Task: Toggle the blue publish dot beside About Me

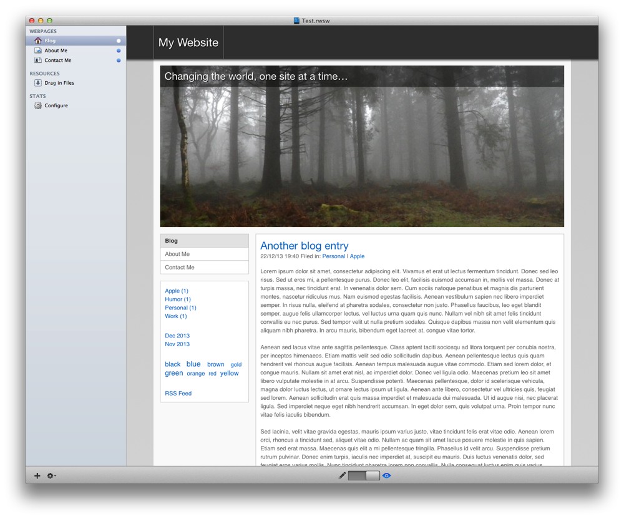Action: coord(118,51)
